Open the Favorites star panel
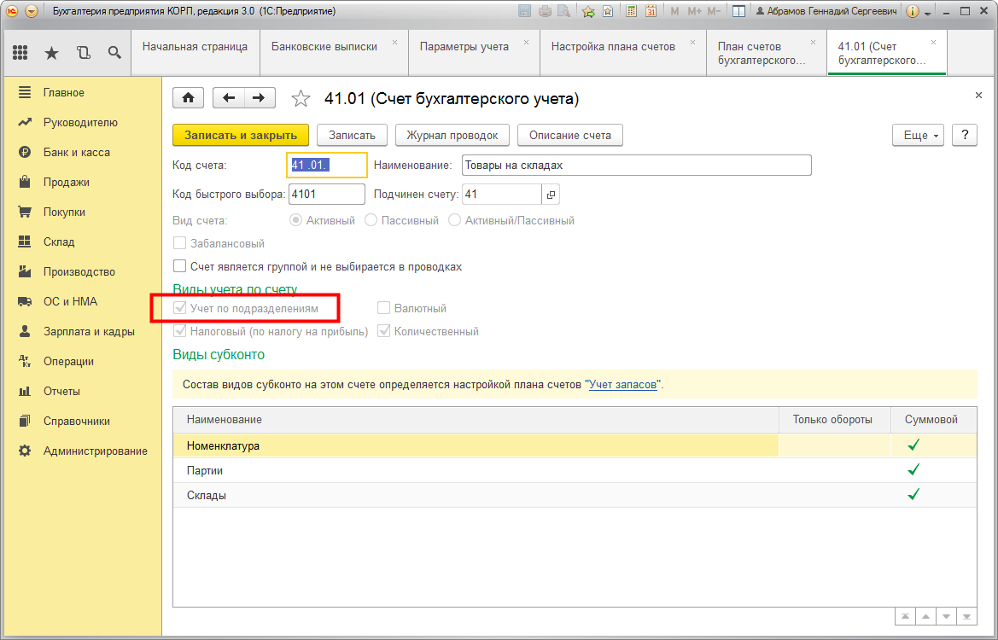Screen dimensions: 998x640 51,53
